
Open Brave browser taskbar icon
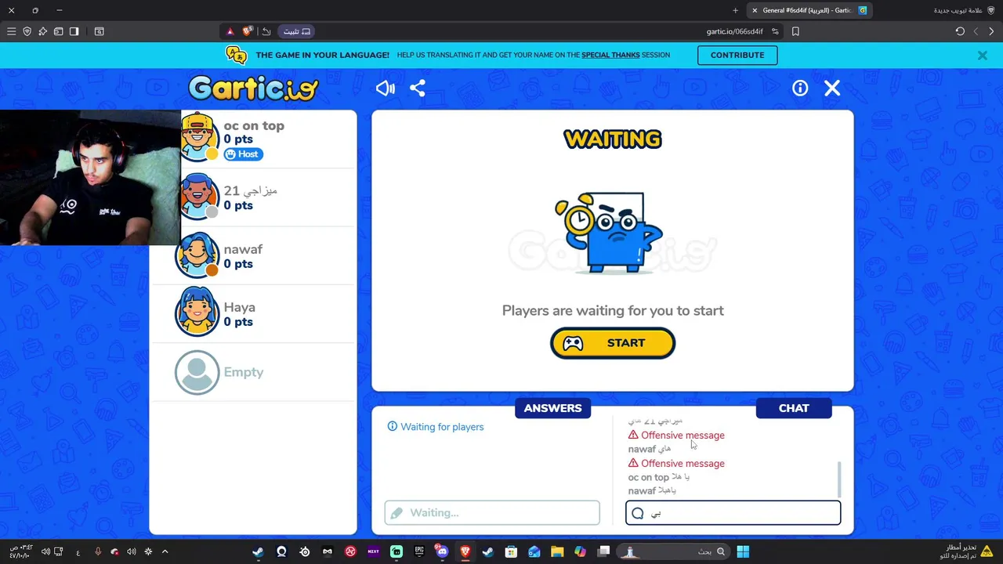pos(465,551)
